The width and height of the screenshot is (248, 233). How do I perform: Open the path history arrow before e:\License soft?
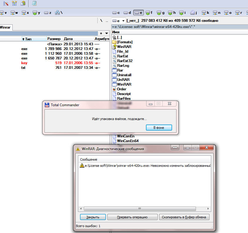113,27
